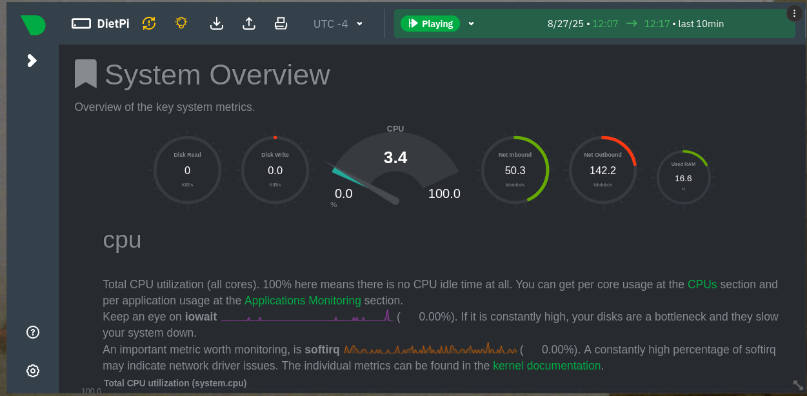Click the System Overview bookmark icon
Image resolution: width=807 pixels, height=396 pixels.
86,74
